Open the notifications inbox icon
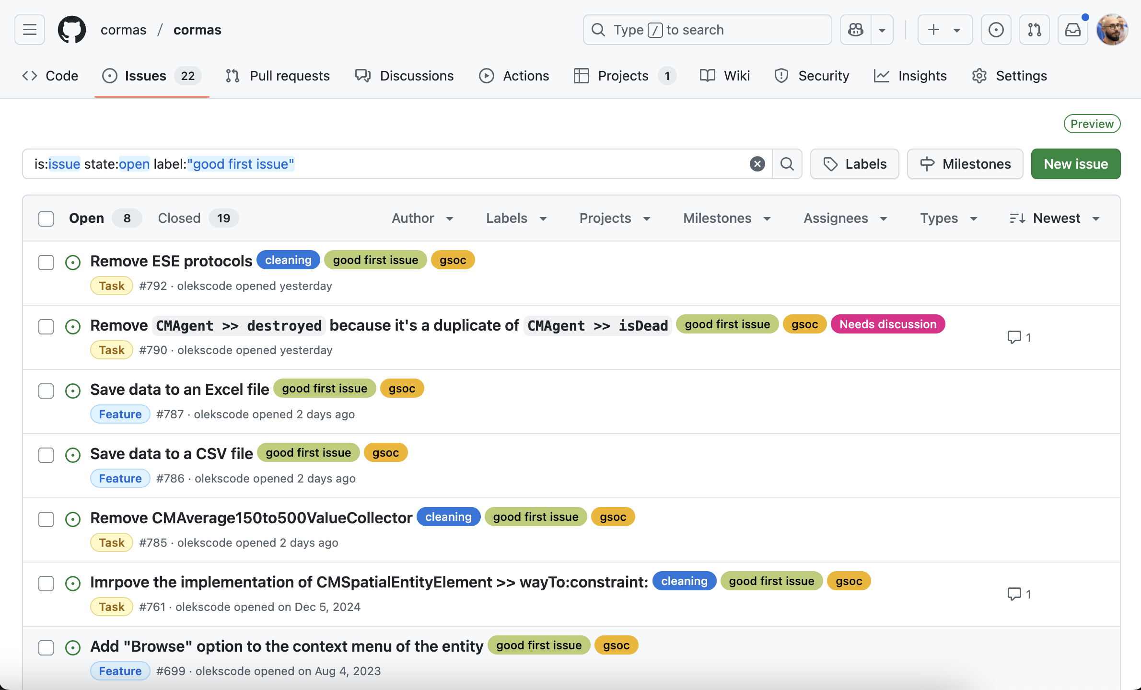This screenshot has width=1141, height=690. 1072,30
